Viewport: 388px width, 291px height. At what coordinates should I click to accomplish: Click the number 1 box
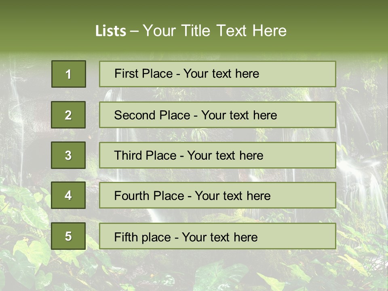pos(68,74)
